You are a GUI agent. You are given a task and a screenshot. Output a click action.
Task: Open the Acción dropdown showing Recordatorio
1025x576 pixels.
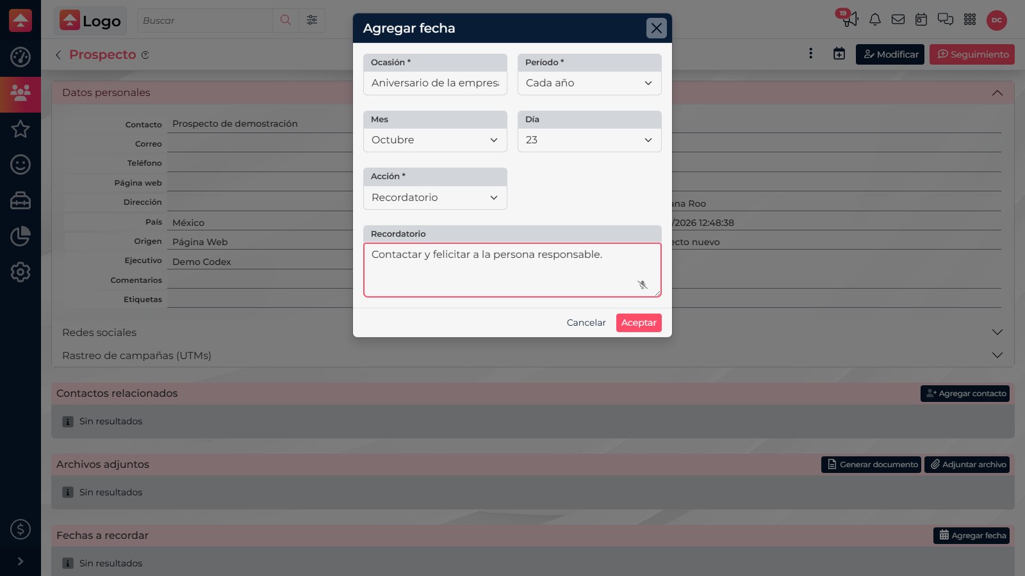pos(435,198)
